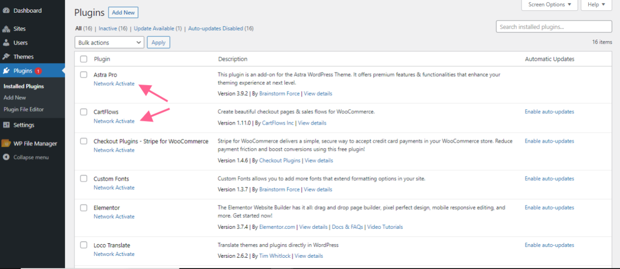This screenshot has height=269, width=620.
Task: Open Elementor Video Tutorials link
Action: (385, 227)
